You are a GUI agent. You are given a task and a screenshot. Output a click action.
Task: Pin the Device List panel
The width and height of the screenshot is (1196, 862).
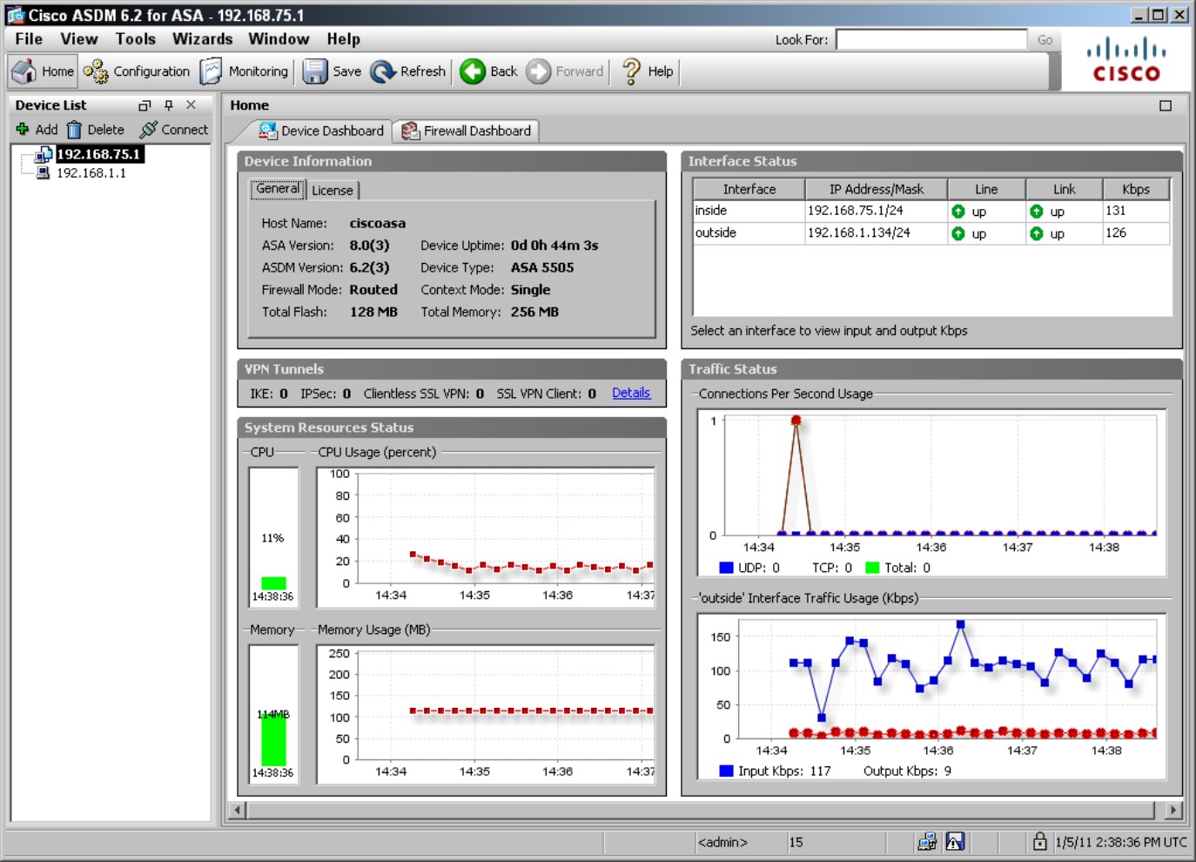tap(168, 105)
